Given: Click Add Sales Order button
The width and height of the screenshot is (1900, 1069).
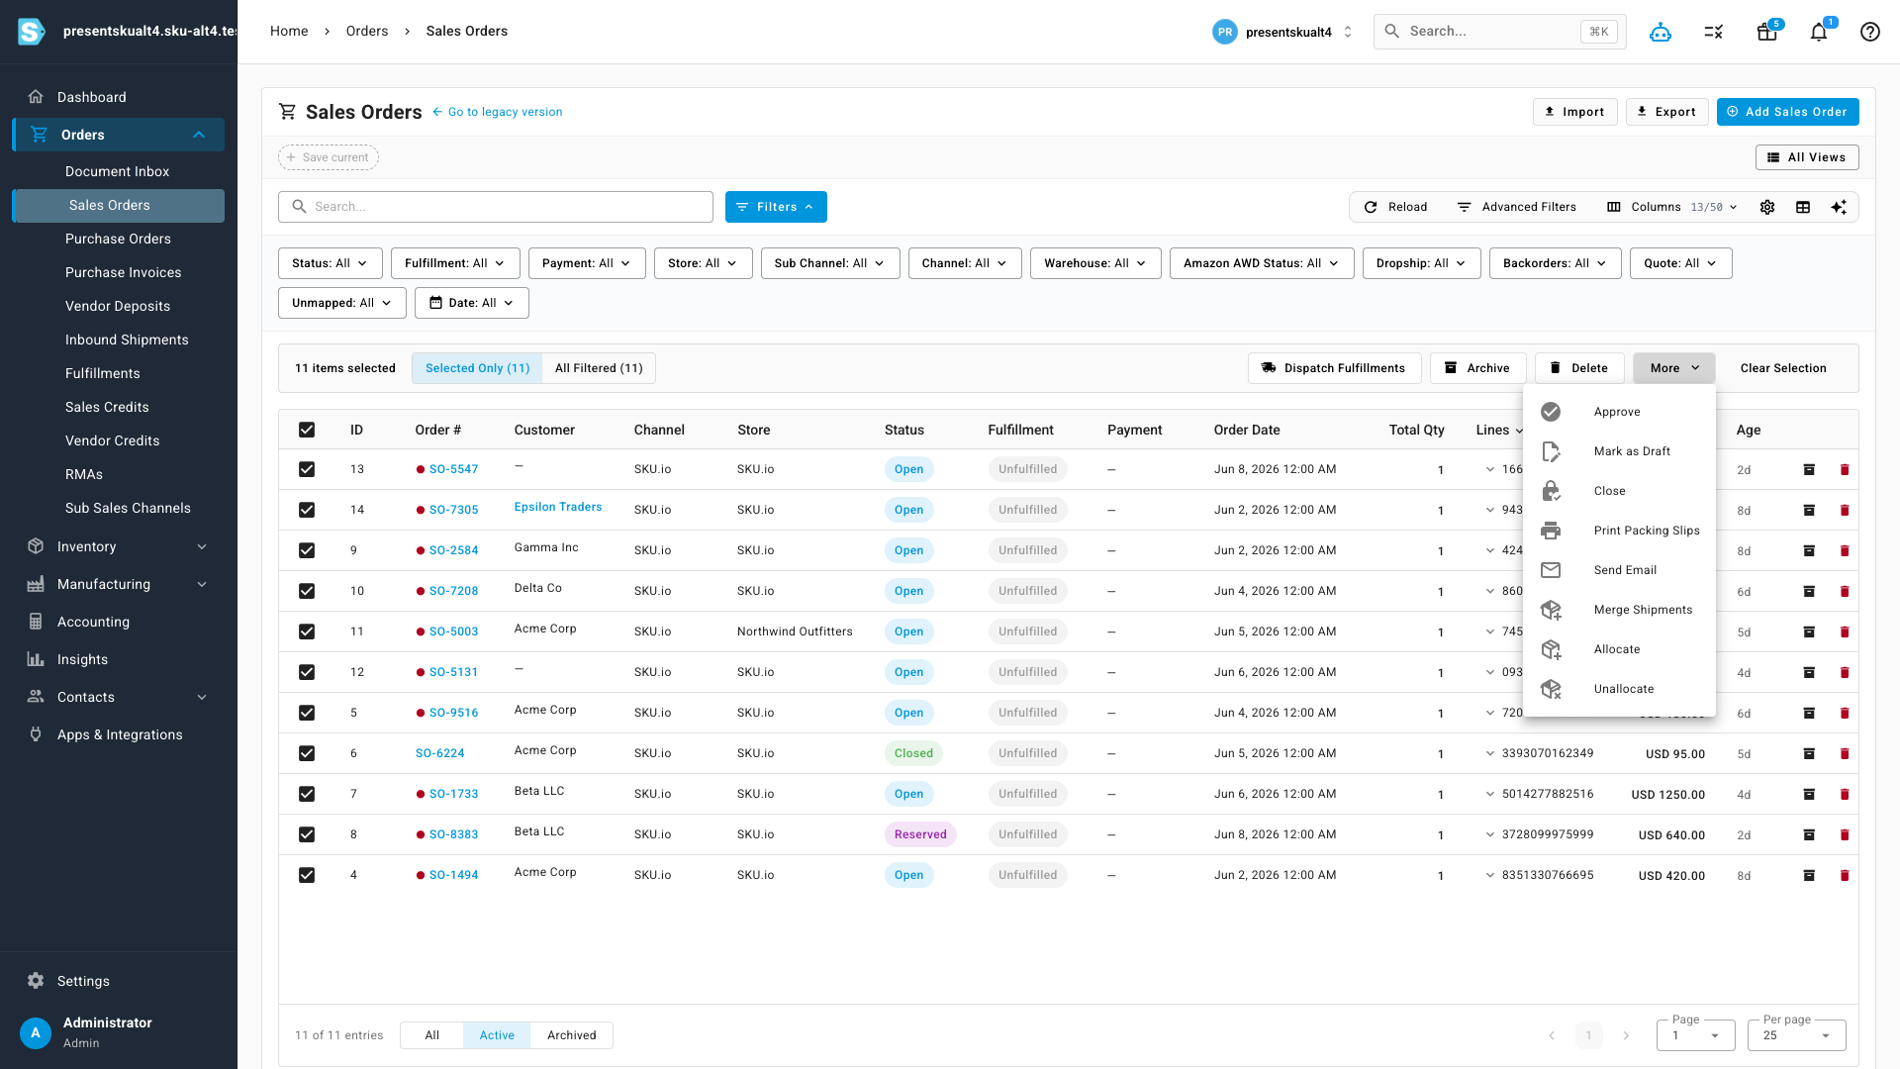Looking at the screenshot, I should coord(1788,112).
